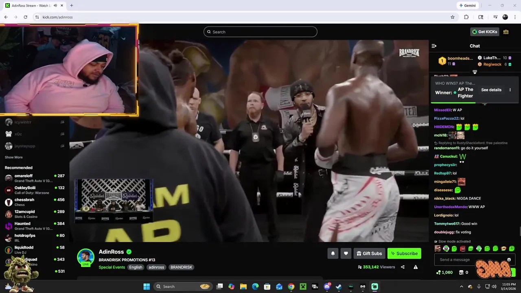Select the BRANDRISK tag
Viewport: 521px width, 293px height.
181,267
